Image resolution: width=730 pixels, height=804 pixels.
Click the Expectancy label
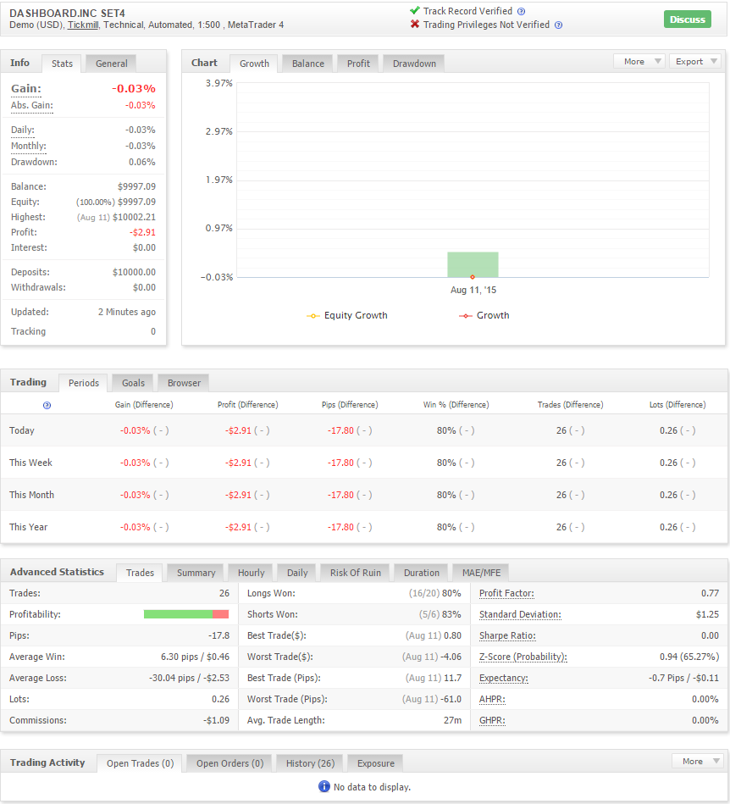click(503, 678)
